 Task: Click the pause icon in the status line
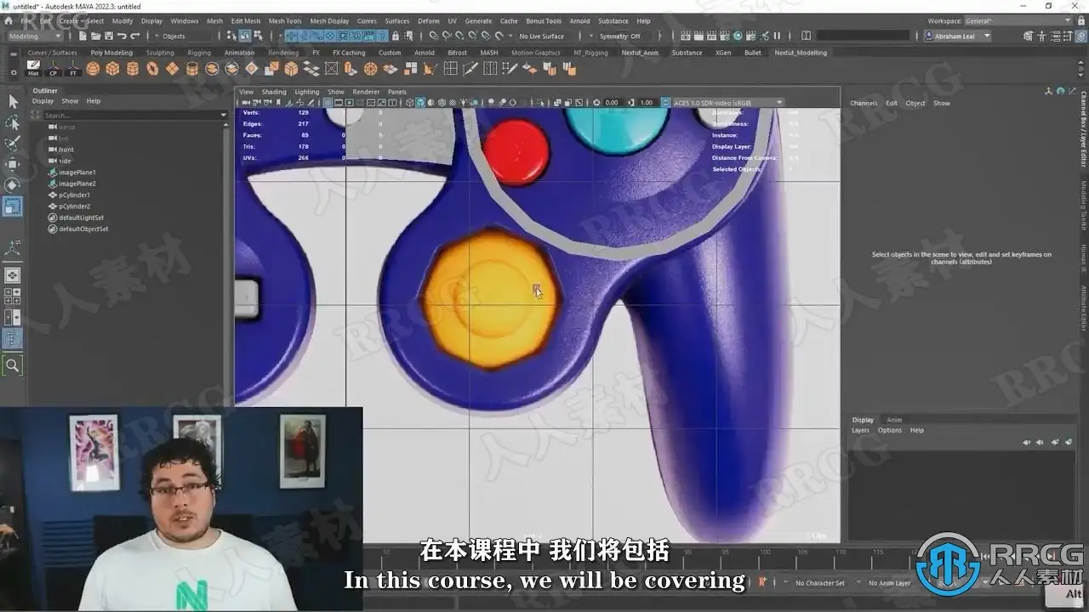click(x=777, y=36)
